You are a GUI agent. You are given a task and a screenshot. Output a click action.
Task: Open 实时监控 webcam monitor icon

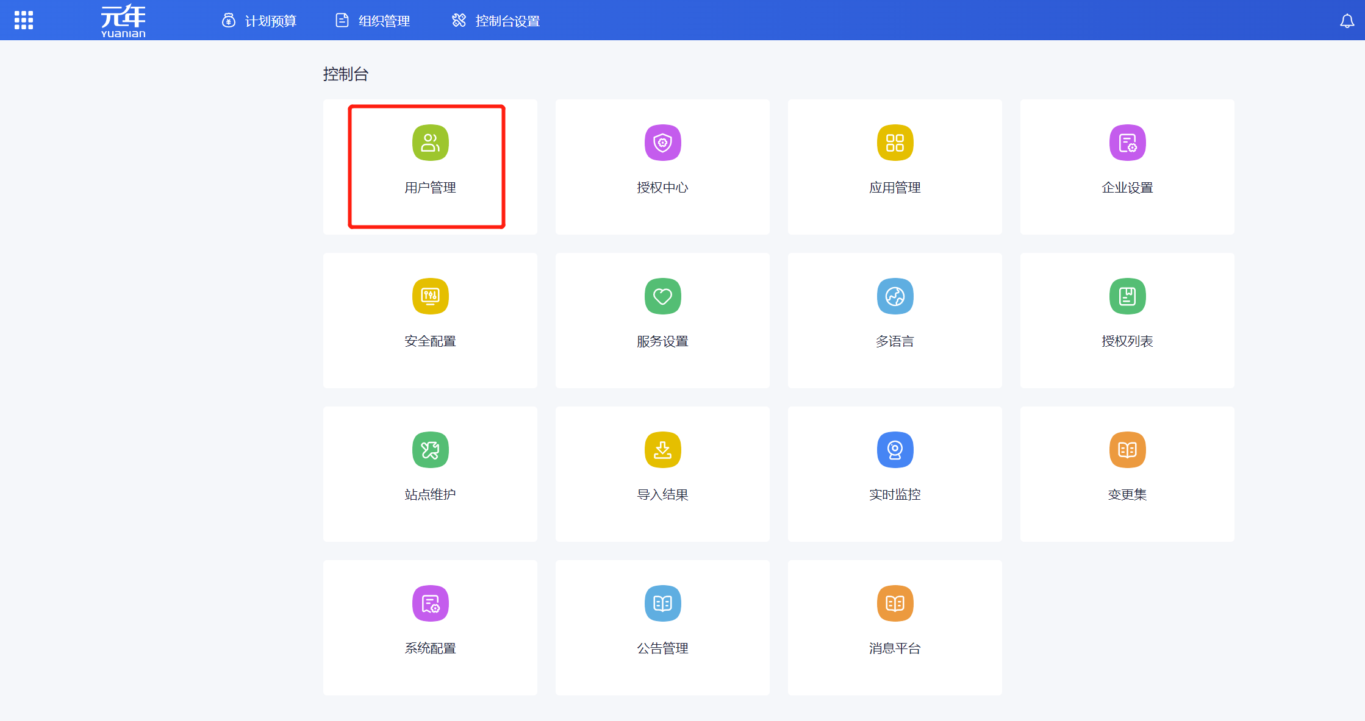895,450
